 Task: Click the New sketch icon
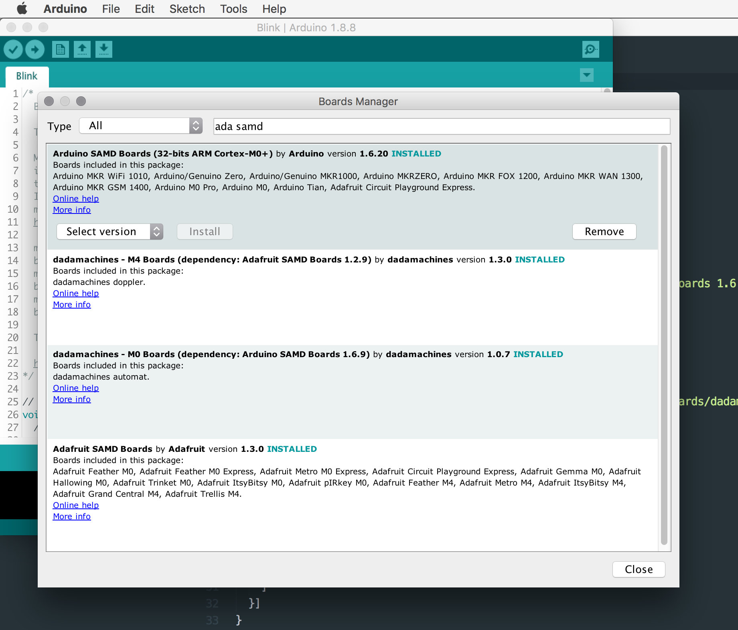61,49
